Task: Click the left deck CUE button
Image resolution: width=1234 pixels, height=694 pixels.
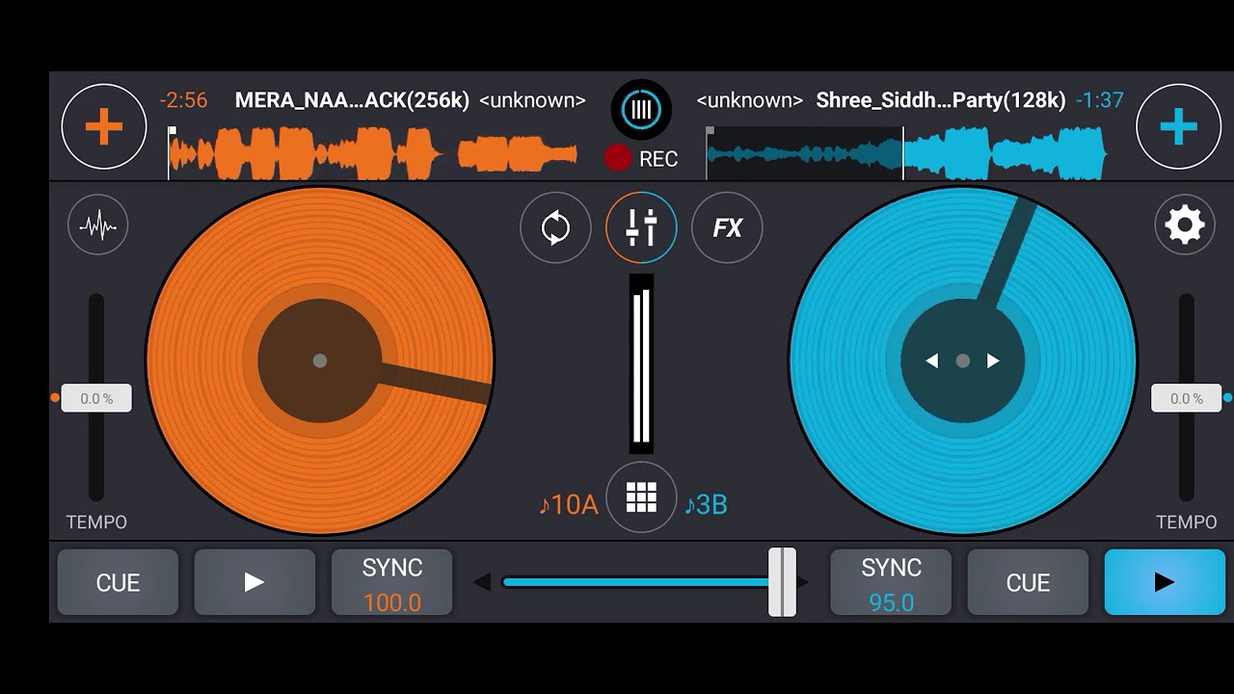Action: pos(118,582)
